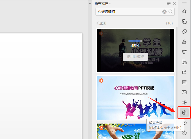Click the star icon in right sidebar
The image size is (191, 139).
click(x=184, y=12)
